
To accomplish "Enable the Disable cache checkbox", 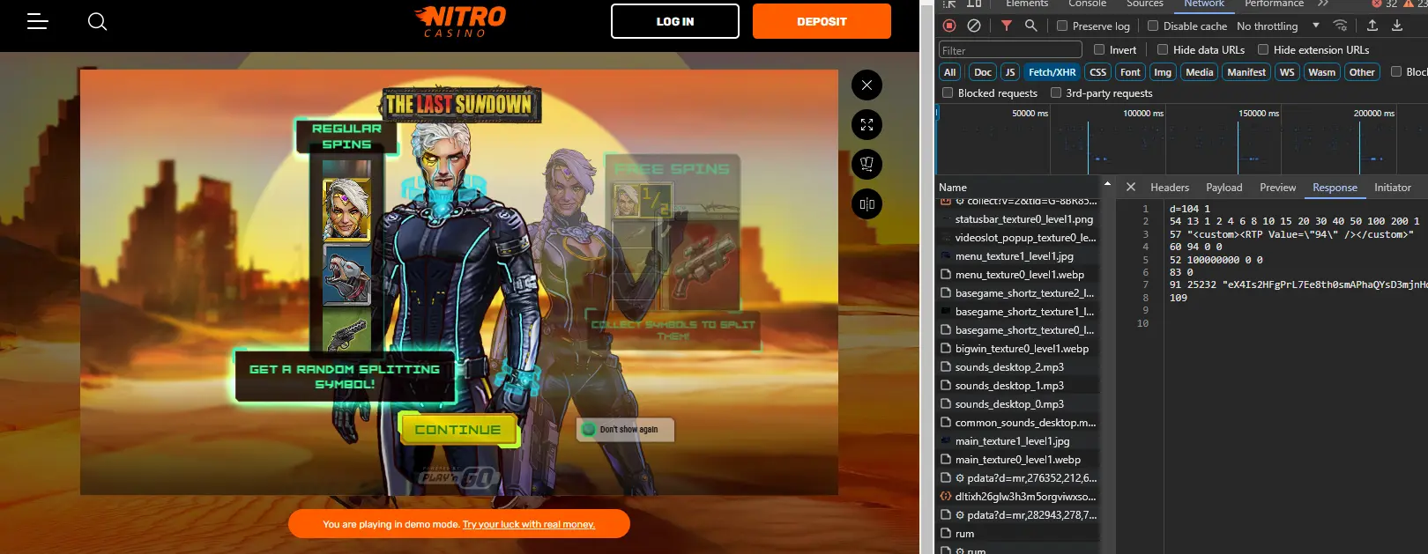I will point(1153,26).
